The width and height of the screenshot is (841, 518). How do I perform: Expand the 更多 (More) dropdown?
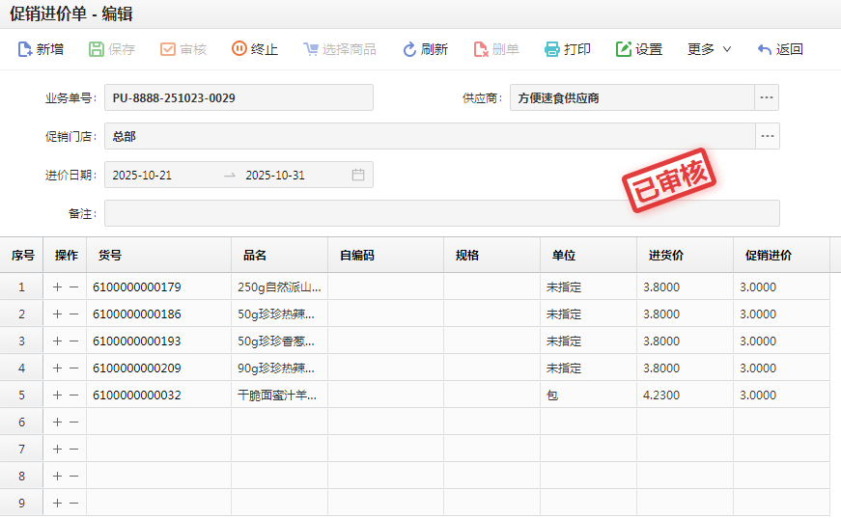click(x=709, y=49)
